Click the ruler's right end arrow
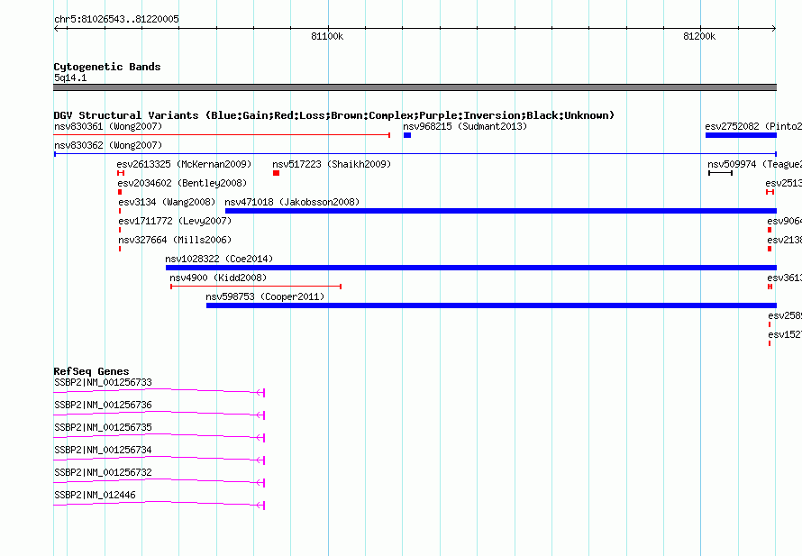 [x=774, y=29]
